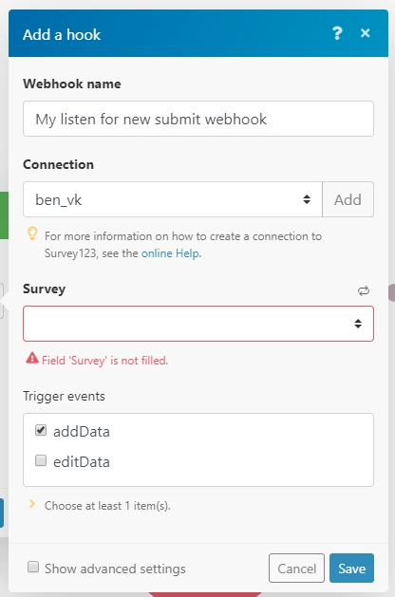The image size is (395, 597).
Task: Close the Add a hook dialog
Action: coord(366,33)
